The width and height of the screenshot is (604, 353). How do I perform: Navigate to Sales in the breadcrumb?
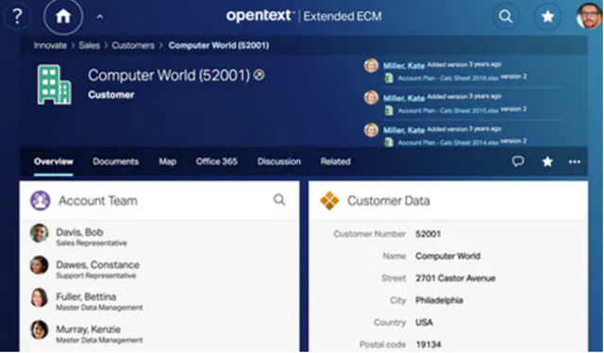tap(89, 45)
